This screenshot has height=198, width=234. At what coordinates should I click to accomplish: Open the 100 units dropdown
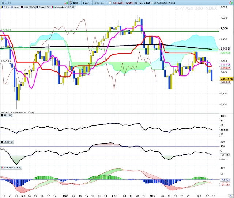tap(100, 3)
